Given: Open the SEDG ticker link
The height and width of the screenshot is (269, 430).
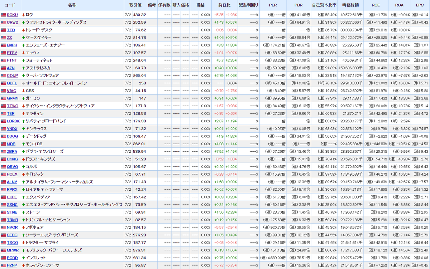Looking at the screenshot, I should point(12,235).
